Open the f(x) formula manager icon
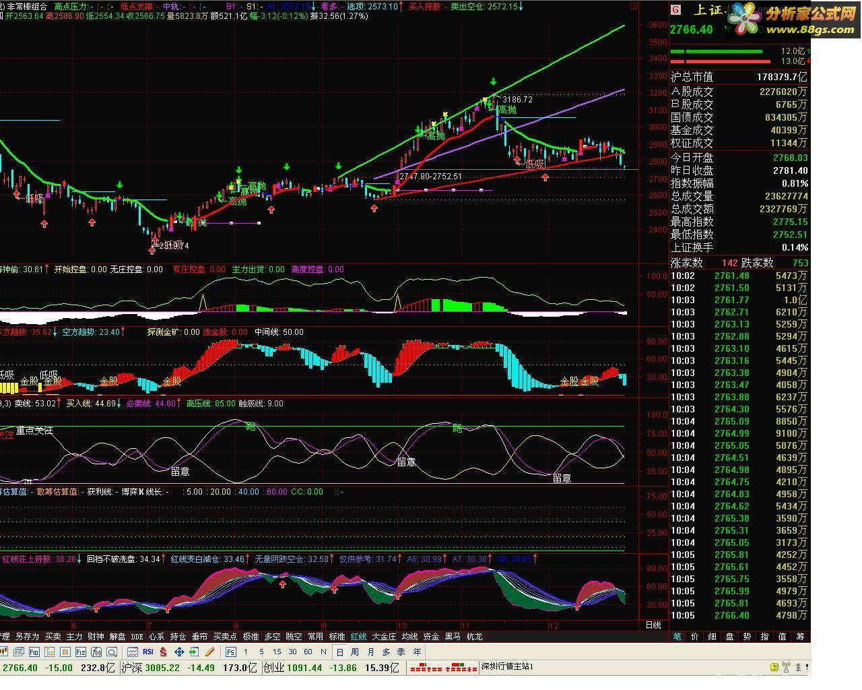Screen dimensions: 862x690 tap(96, 652)
